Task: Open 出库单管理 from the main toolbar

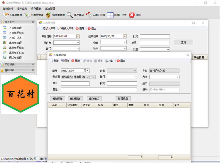Action: tap(27, 15)
